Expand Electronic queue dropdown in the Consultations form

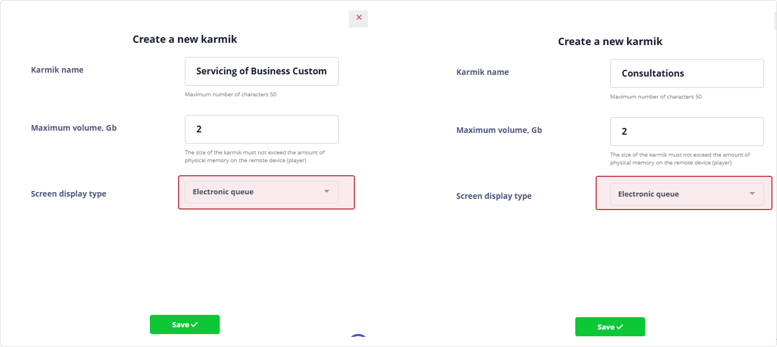coord(686,194)
